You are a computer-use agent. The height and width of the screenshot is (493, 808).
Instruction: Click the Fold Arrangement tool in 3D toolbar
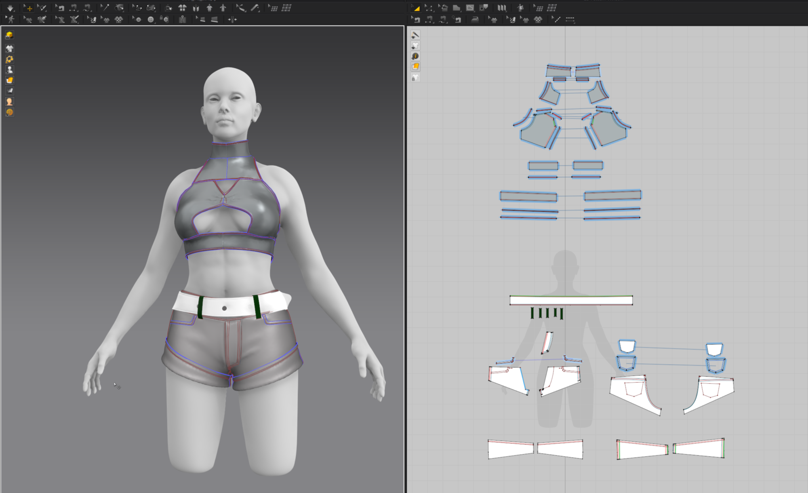[x=169, y=8]
